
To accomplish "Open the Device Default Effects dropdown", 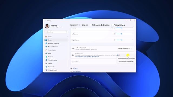I will point(125,48).
